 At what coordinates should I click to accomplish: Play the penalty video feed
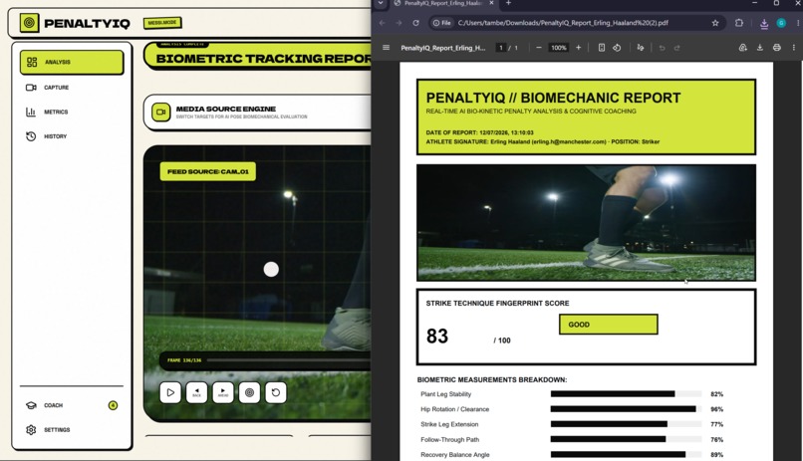click(x=170, y=392)
